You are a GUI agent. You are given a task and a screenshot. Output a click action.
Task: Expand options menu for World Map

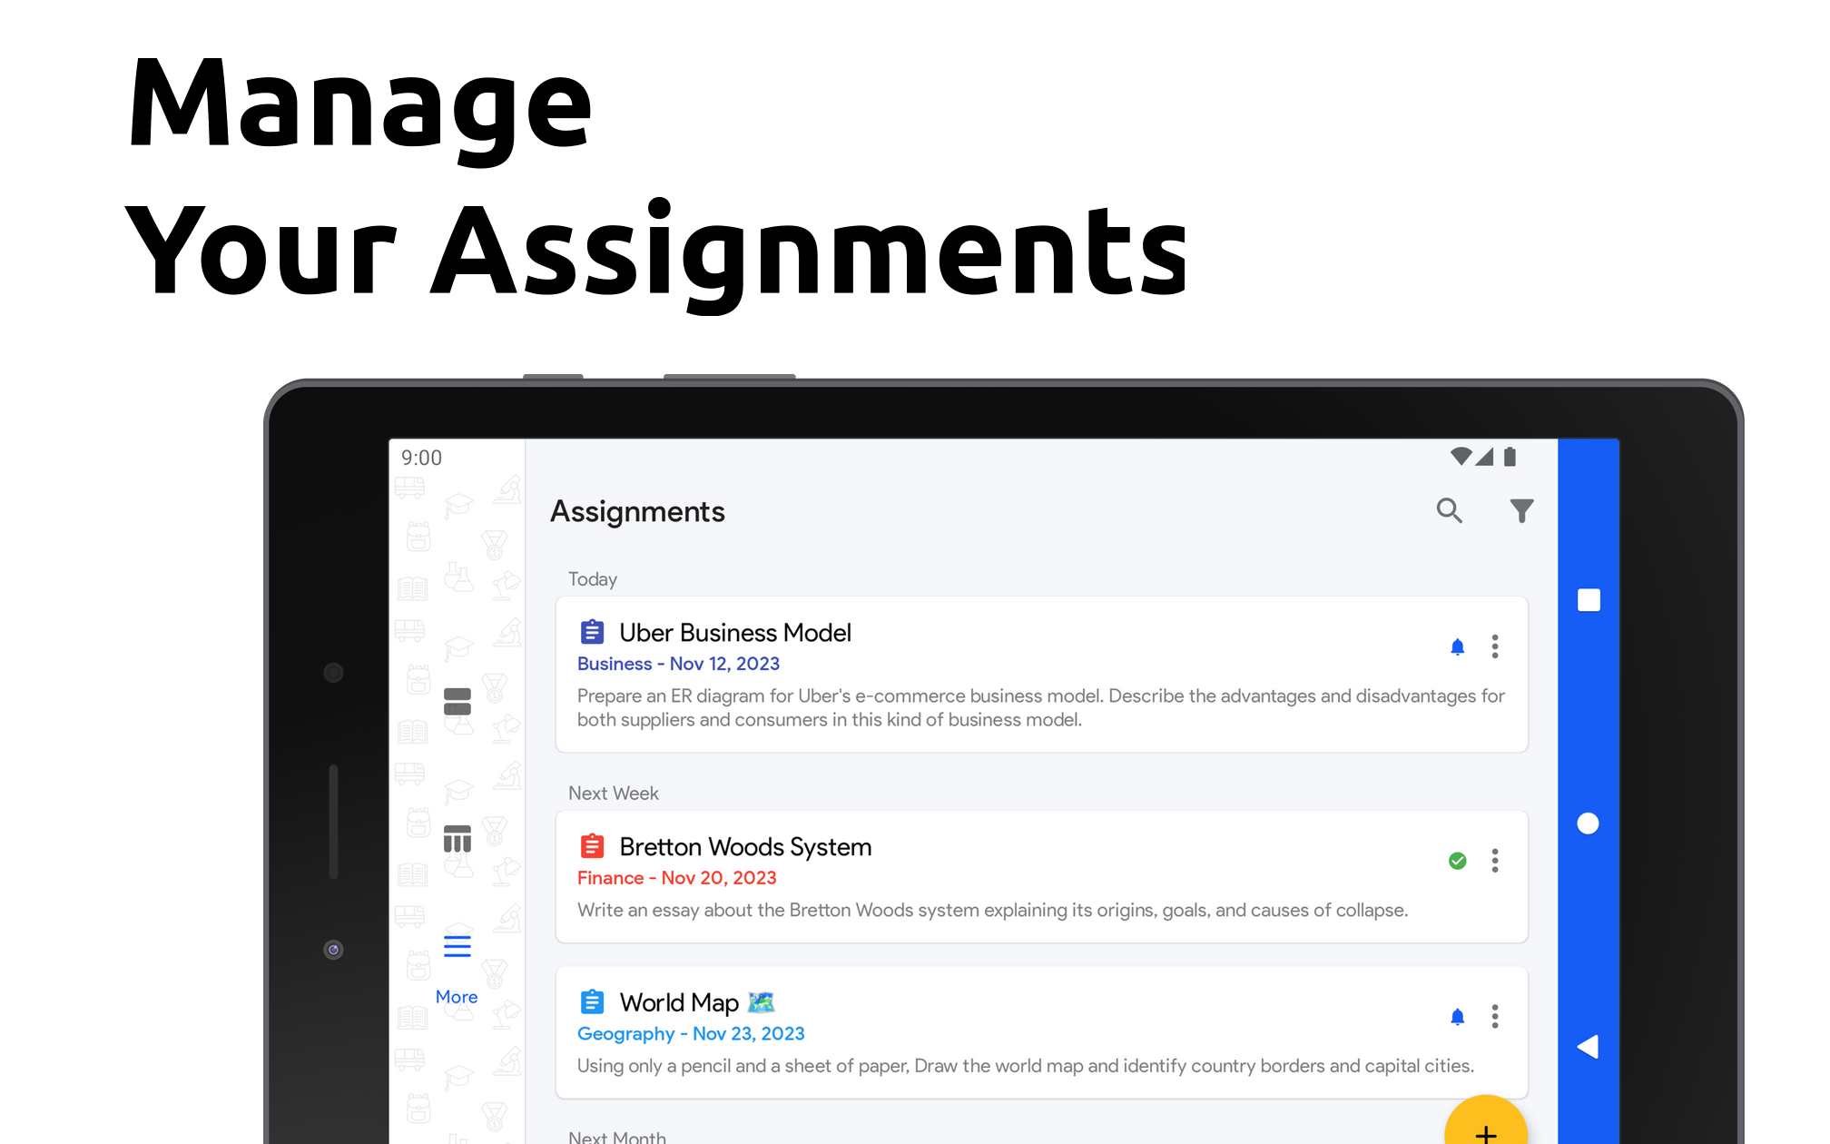click(x=1494, y=1017)
